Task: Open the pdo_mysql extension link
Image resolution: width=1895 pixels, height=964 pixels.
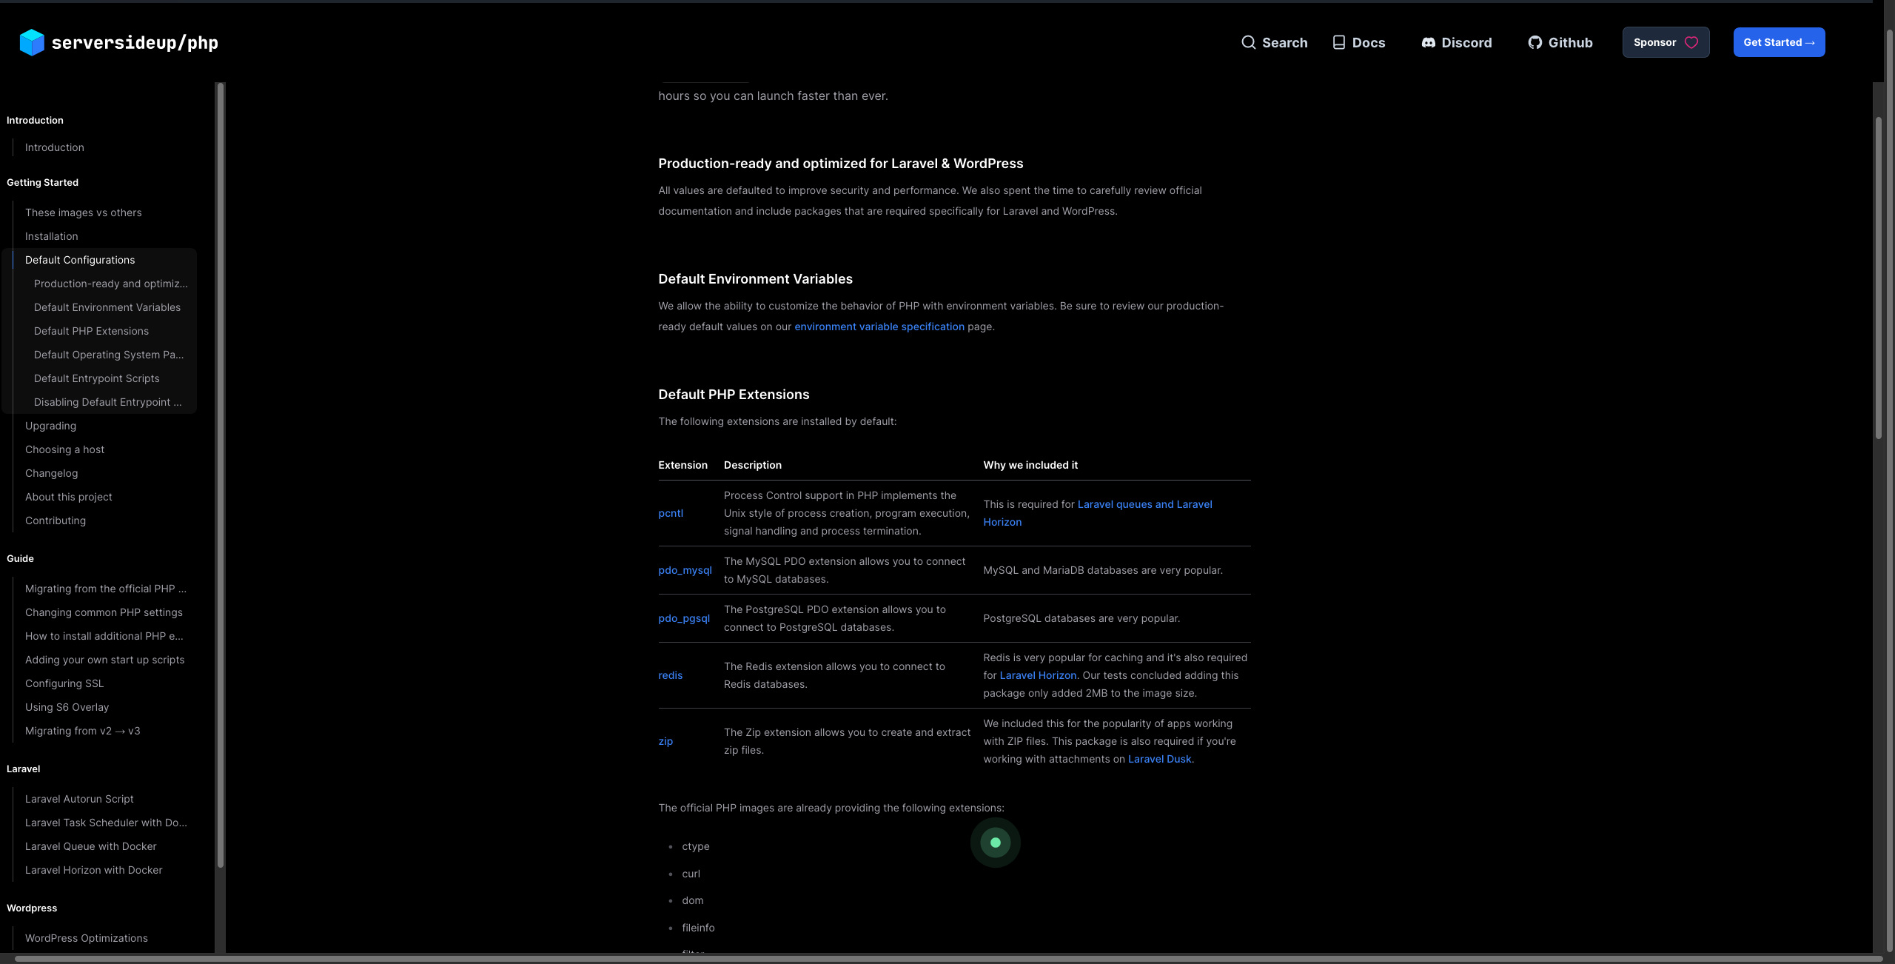Action: point(685,570)
